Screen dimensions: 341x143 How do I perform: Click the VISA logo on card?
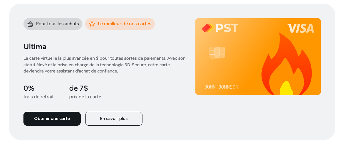pyautogui.click(x=300, y=28)
